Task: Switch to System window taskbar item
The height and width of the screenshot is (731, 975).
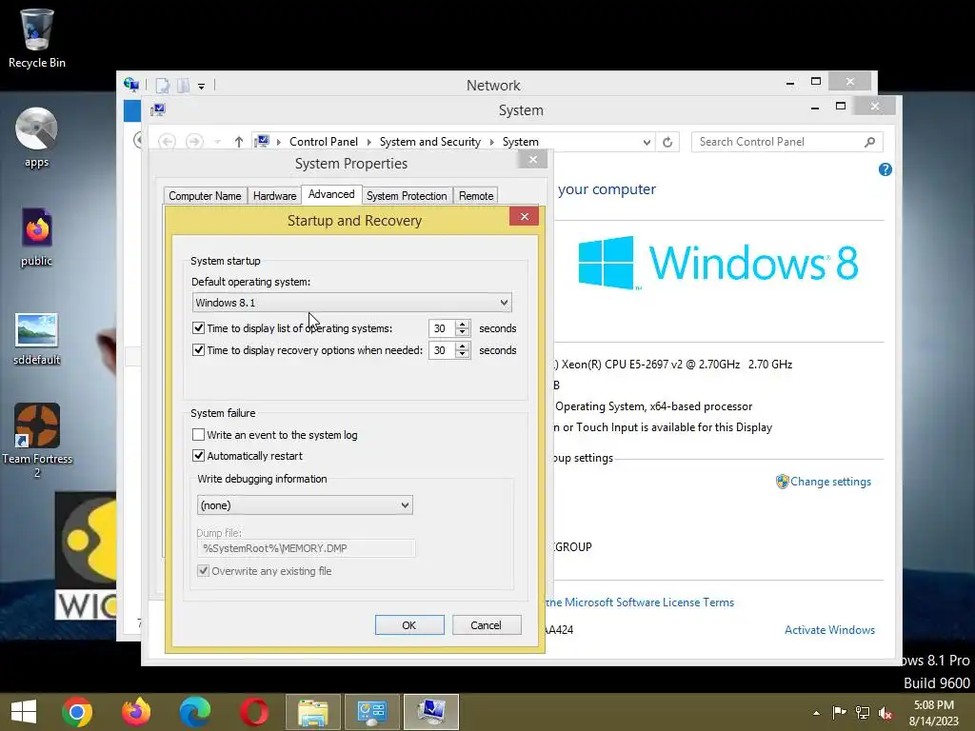Action: coord(431,712)
